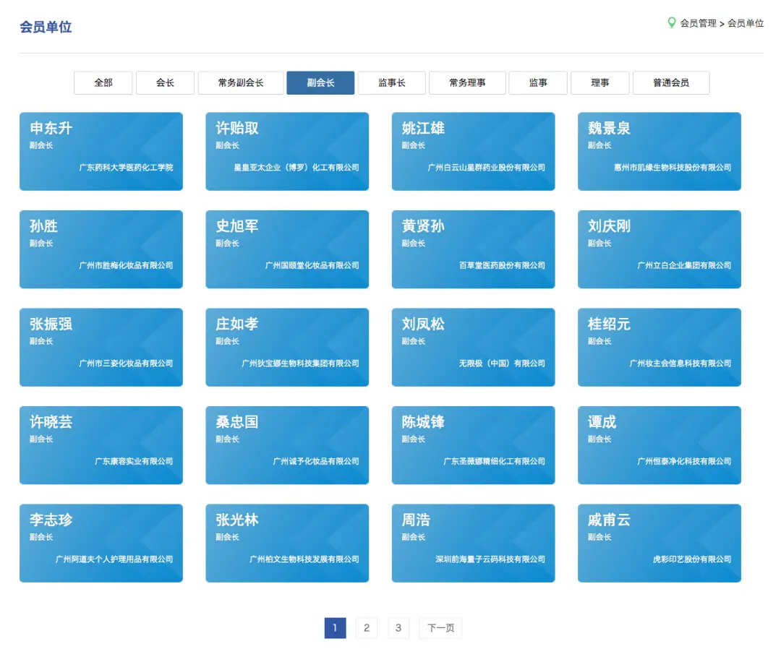Image resolution: width=781 pixels, height=649 pixels.
Task: Open the 常务副会长 tab
Action: (x=241, y=83)
